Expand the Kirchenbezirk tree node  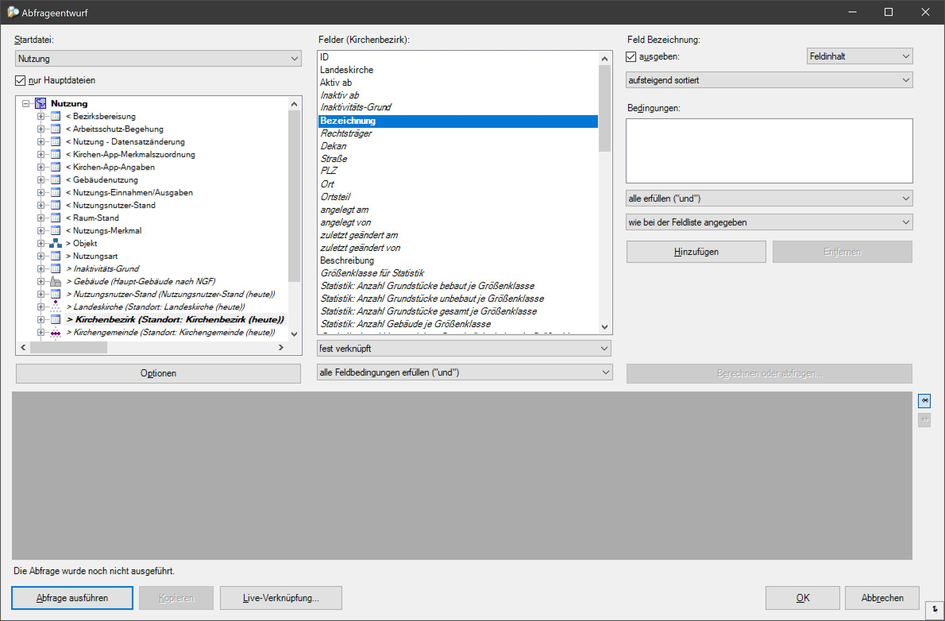tap(40, 320)
